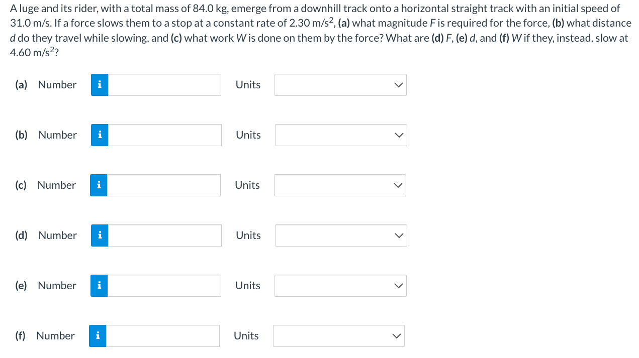Focus the Number field for part (a)
639x358 pixels.
pyautogui.click(x=164, y=85)
